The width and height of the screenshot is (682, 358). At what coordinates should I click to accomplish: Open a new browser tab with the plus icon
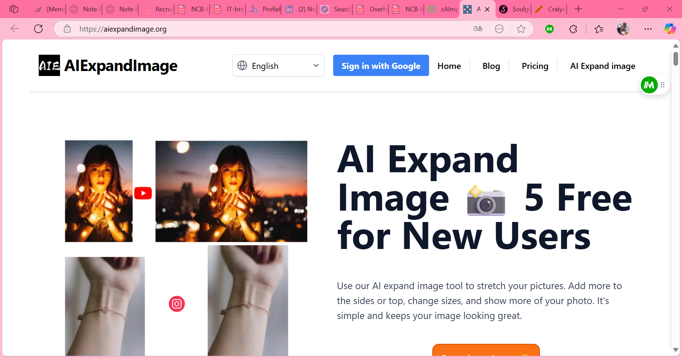point(579,9)
